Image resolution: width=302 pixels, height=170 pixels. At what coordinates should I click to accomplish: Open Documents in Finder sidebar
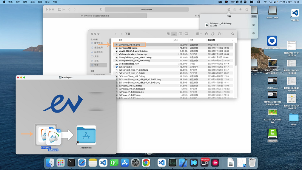click(x=99, y=61)
